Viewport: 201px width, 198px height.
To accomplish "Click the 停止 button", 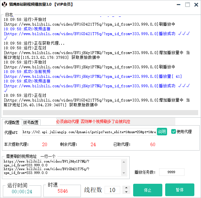I will click(148, 190).
